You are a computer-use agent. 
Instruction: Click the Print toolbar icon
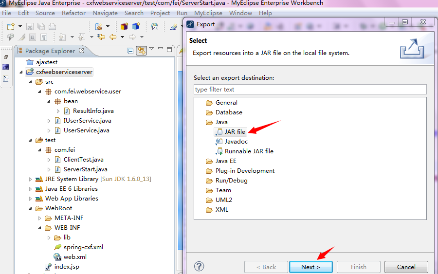(52, 27)
